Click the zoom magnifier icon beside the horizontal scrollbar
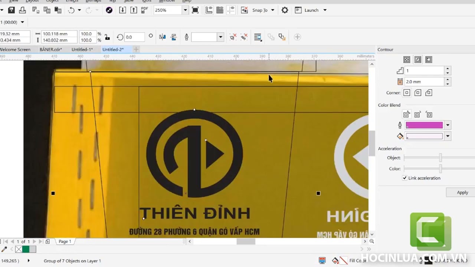This screenshot has height=267, width=475. pyautogui.click(x=371, y=241)
